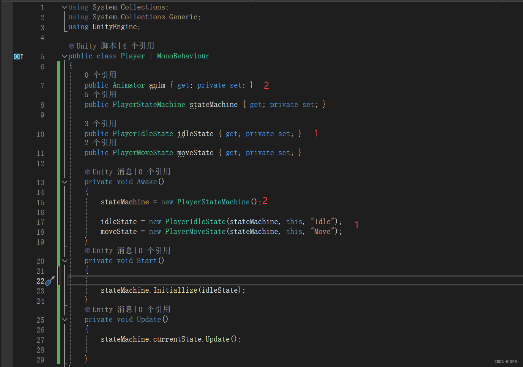Open the '0 个引用' CodeLens above the Awake method

pos(154,172)
